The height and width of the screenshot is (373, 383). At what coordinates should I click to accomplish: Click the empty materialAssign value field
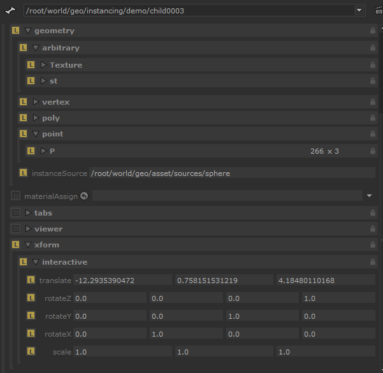tap(227, 196)
